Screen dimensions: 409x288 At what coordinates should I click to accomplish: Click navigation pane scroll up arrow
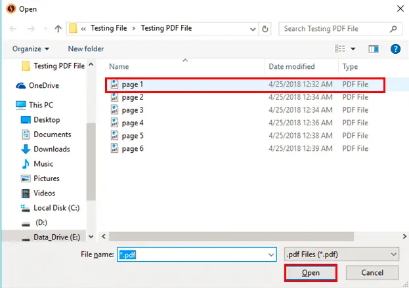[x=91, y=64]
